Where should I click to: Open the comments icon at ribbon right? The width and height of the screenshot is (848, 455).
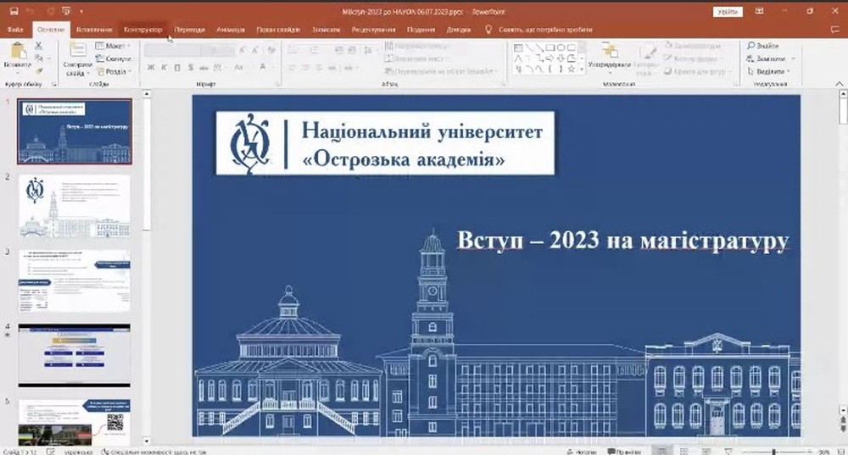(835, 30)
